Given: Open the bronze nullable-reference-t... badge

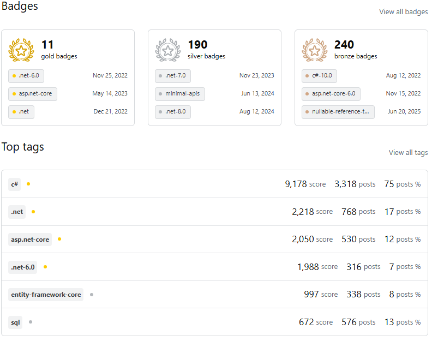Looking at the screenshot, I should 338,112.
